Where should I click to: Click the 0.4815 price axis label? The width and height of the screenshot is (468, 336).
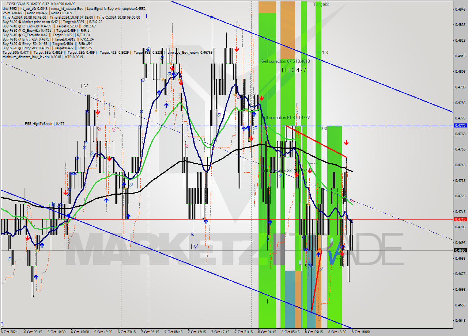pyautogui.click(x=460, y=56)
